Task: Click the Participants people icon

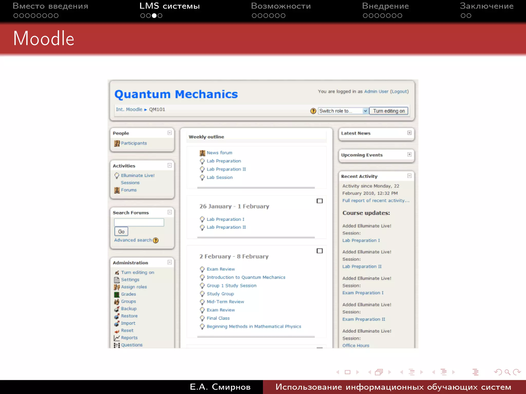Action: (x=117, y=143)
